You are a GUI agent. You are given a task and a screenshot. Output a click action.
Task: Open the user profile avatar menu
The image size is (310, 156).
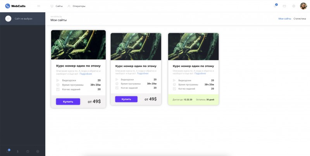(303, 6)
